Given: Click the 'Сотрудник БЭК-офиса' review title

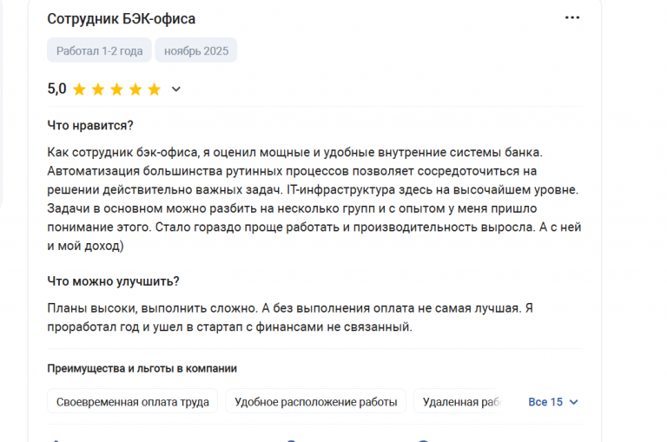Looking at the screenshot, I should click(122, 19).
